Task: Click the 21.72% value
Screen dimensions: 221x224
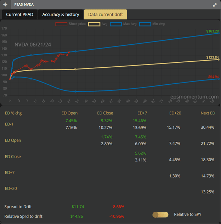Action: point(208,144)
